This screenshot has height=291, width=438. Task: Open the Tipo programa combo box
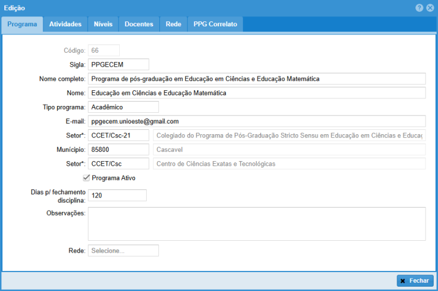coord(123,107)
